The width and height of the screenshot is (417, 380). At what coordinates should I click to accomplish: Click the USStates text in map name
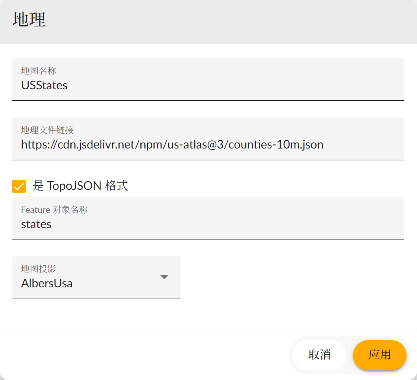click(44, 86)
